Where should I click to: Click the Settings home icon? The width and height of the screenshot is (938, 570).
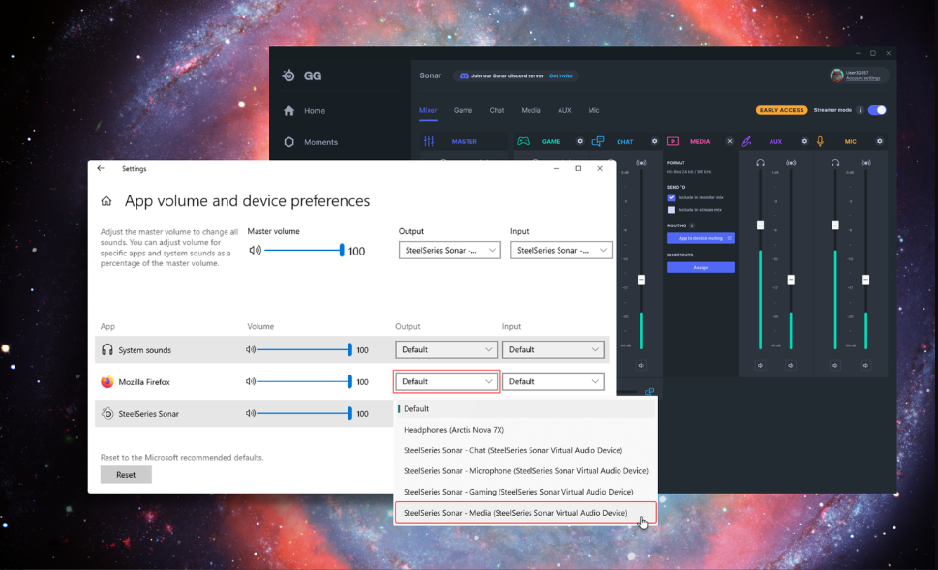(x=106, y=201)
